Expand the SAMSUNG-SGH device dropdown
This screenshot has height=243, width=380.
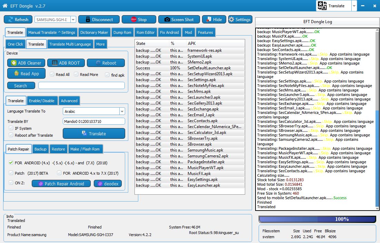point(73,19)
